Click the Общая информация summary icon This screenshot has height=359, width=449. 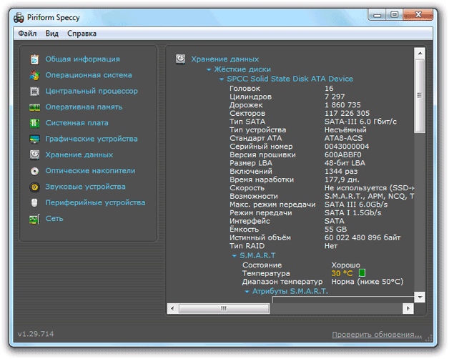coord(34,59)
